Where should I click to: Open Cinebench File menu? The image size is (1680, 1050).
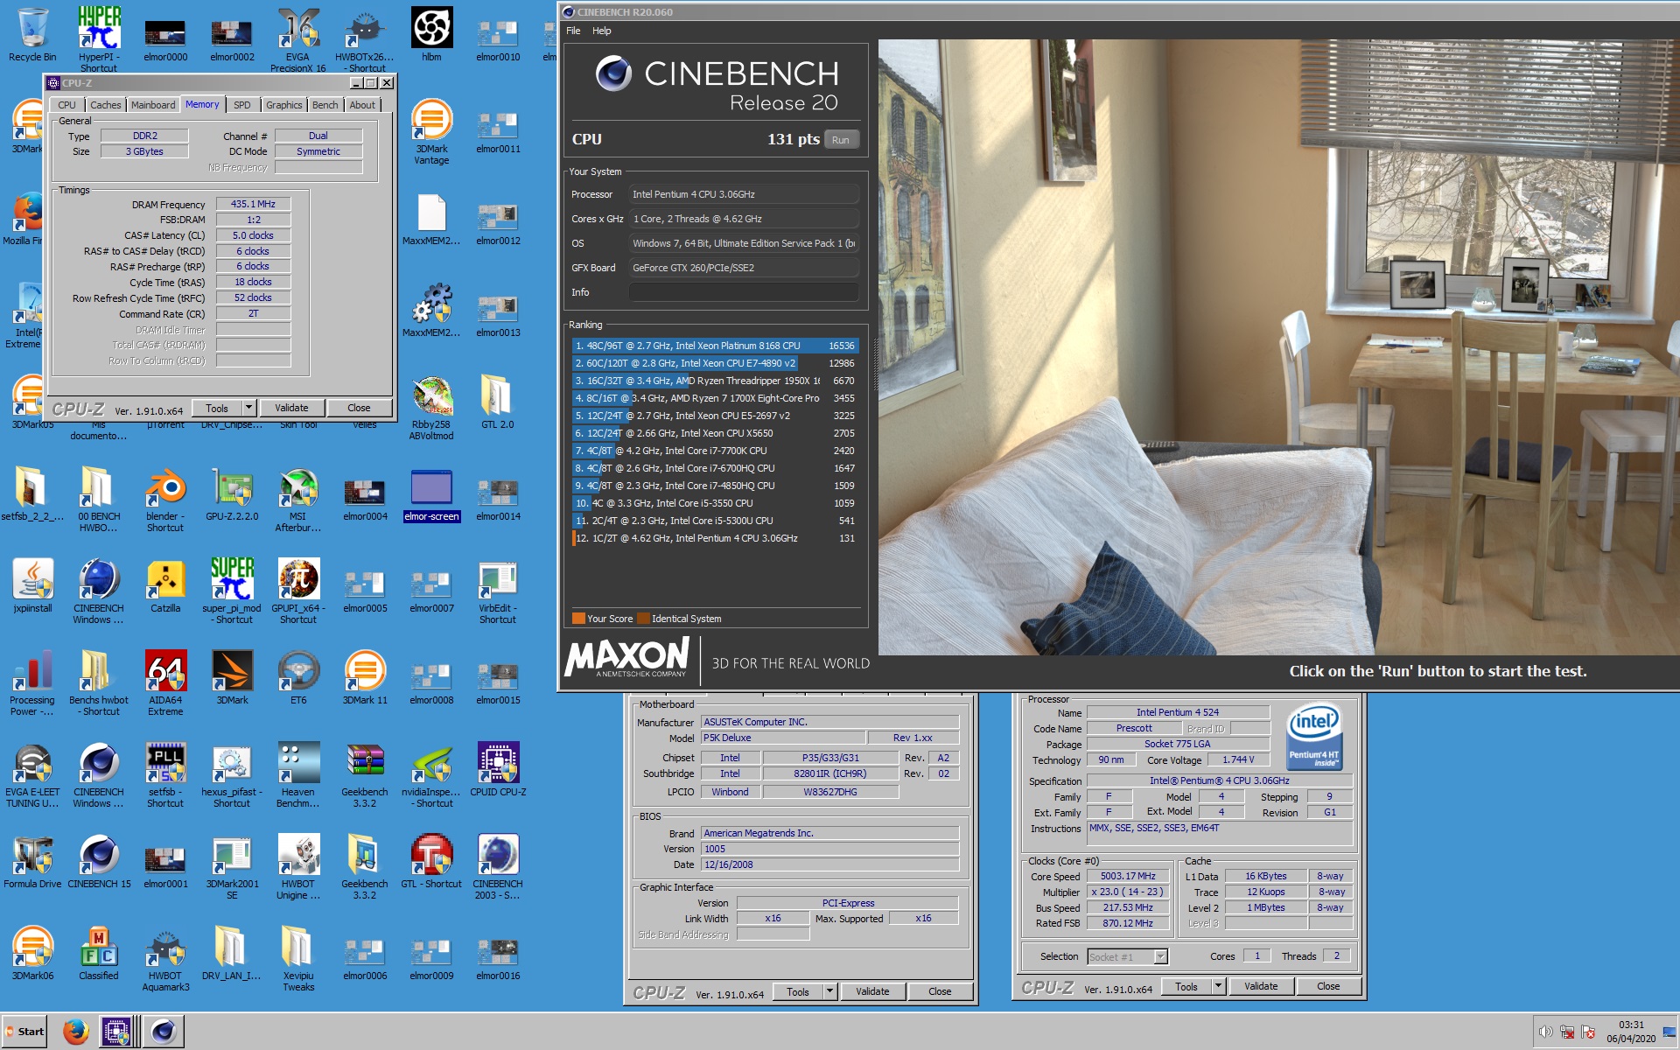[573, 31]
